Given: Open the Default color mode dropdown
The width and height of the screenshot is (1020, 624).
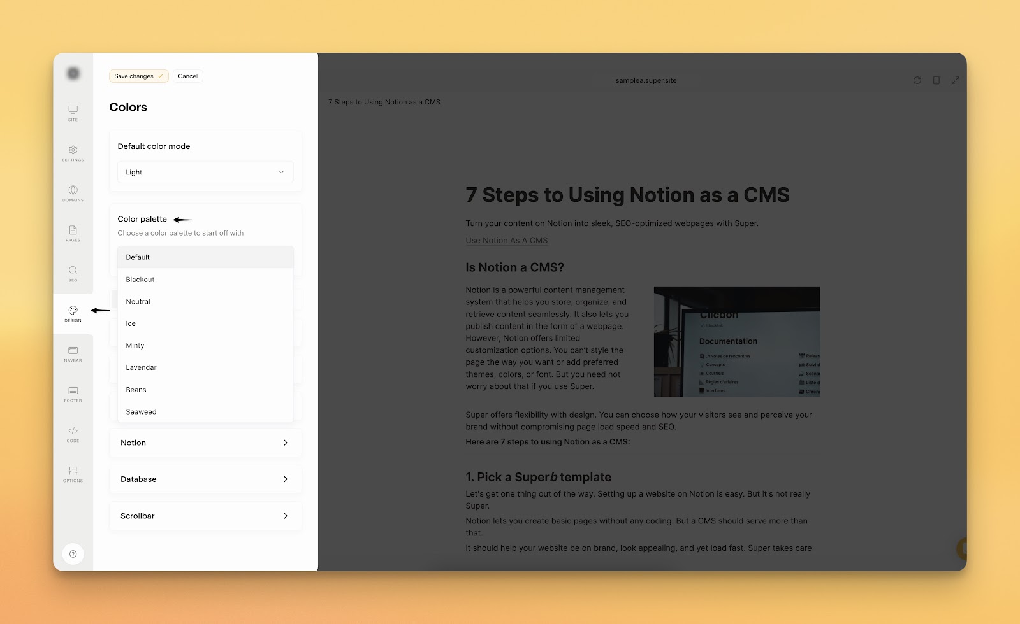Looking at the screenshot, I should coord(205,173).
